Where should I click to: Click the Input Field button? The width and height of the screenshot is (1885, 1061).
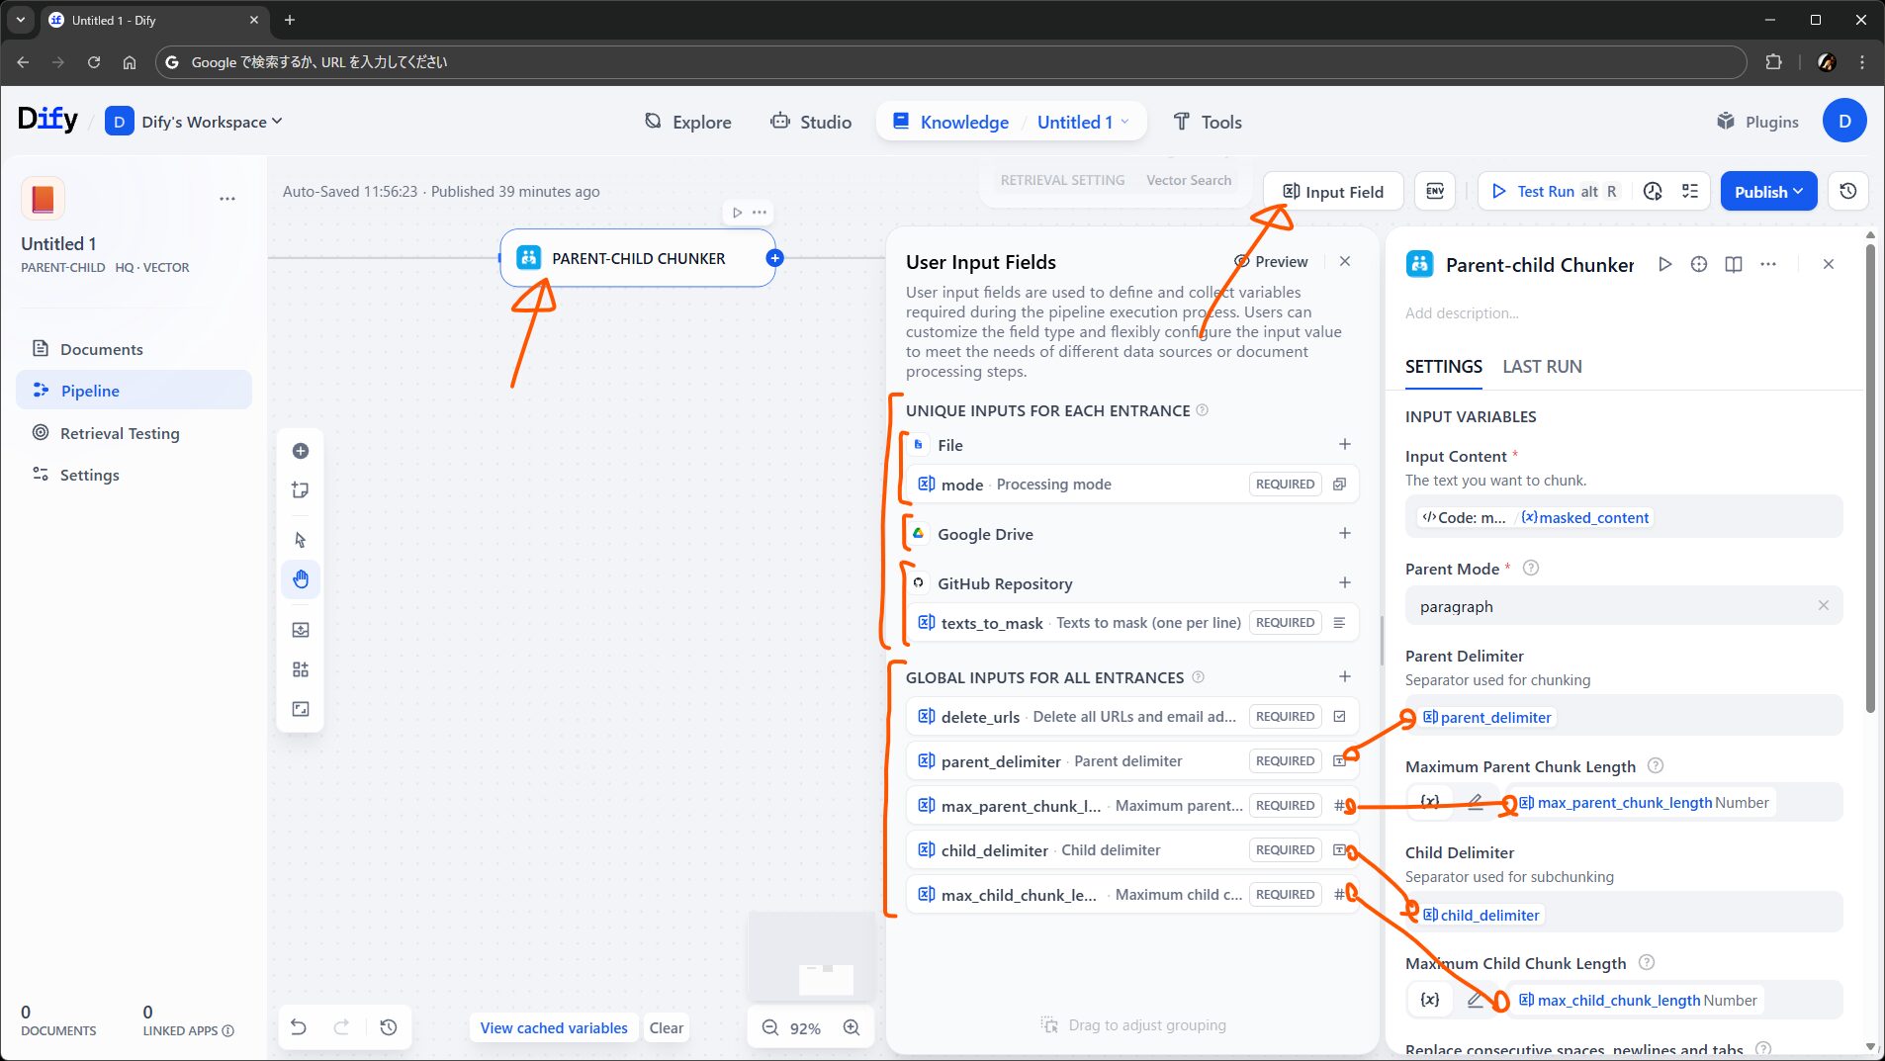(1333, 191)
